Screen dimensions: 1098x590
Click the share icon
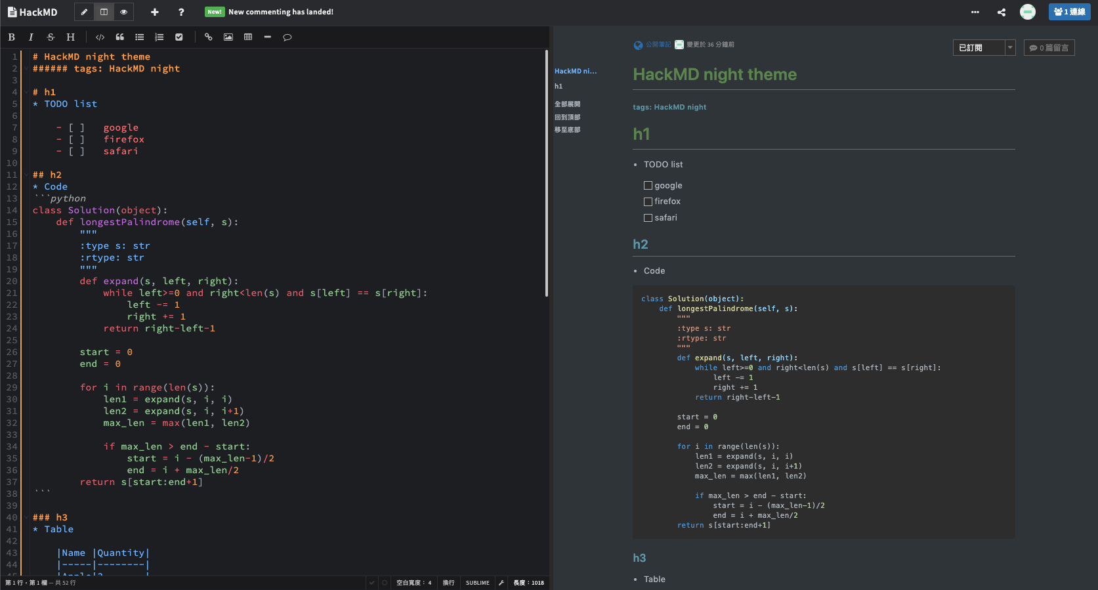1002,12
